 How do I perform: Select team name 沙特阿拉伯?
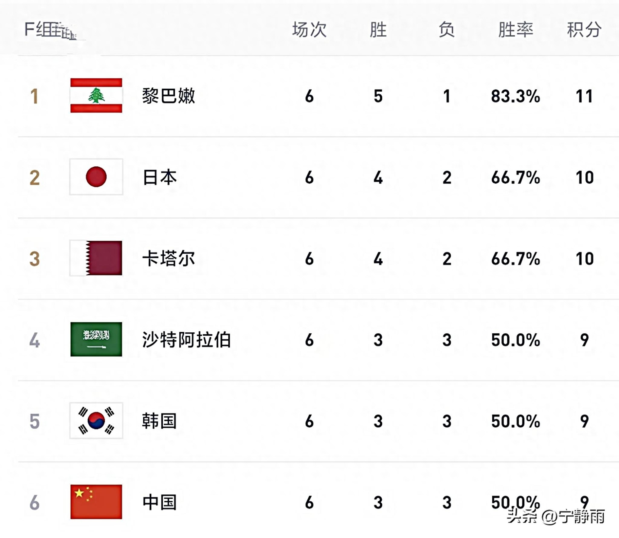tap(186, 340)
